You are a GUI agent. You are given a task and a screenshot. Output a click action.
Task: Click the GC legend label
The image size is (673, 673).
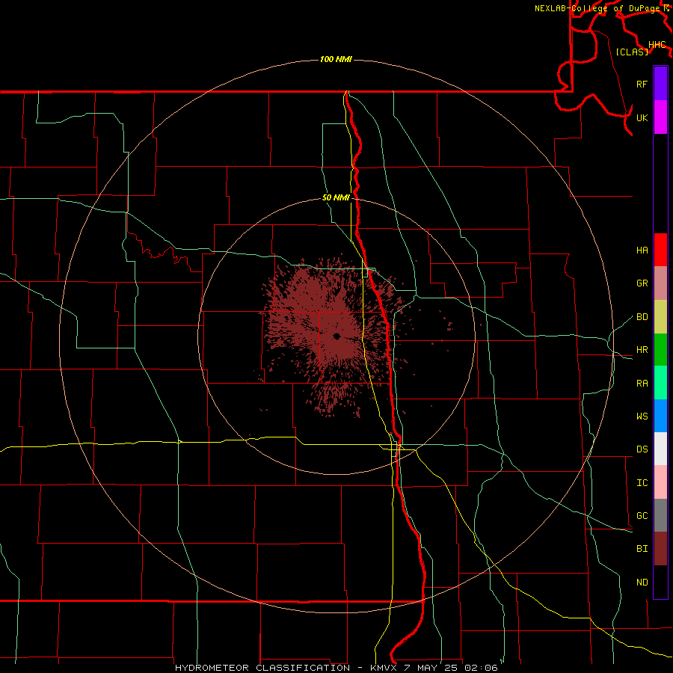point(642,515)
